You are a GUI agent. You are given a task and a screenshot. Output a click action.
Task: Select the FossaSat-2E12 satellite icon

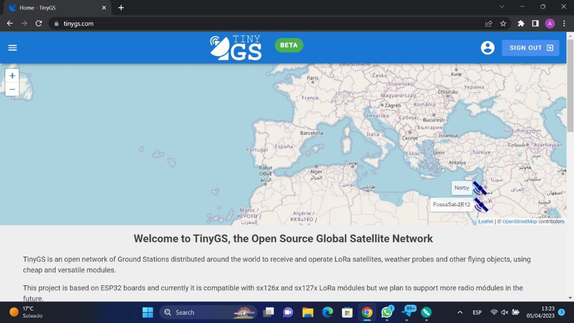(481, 205)
